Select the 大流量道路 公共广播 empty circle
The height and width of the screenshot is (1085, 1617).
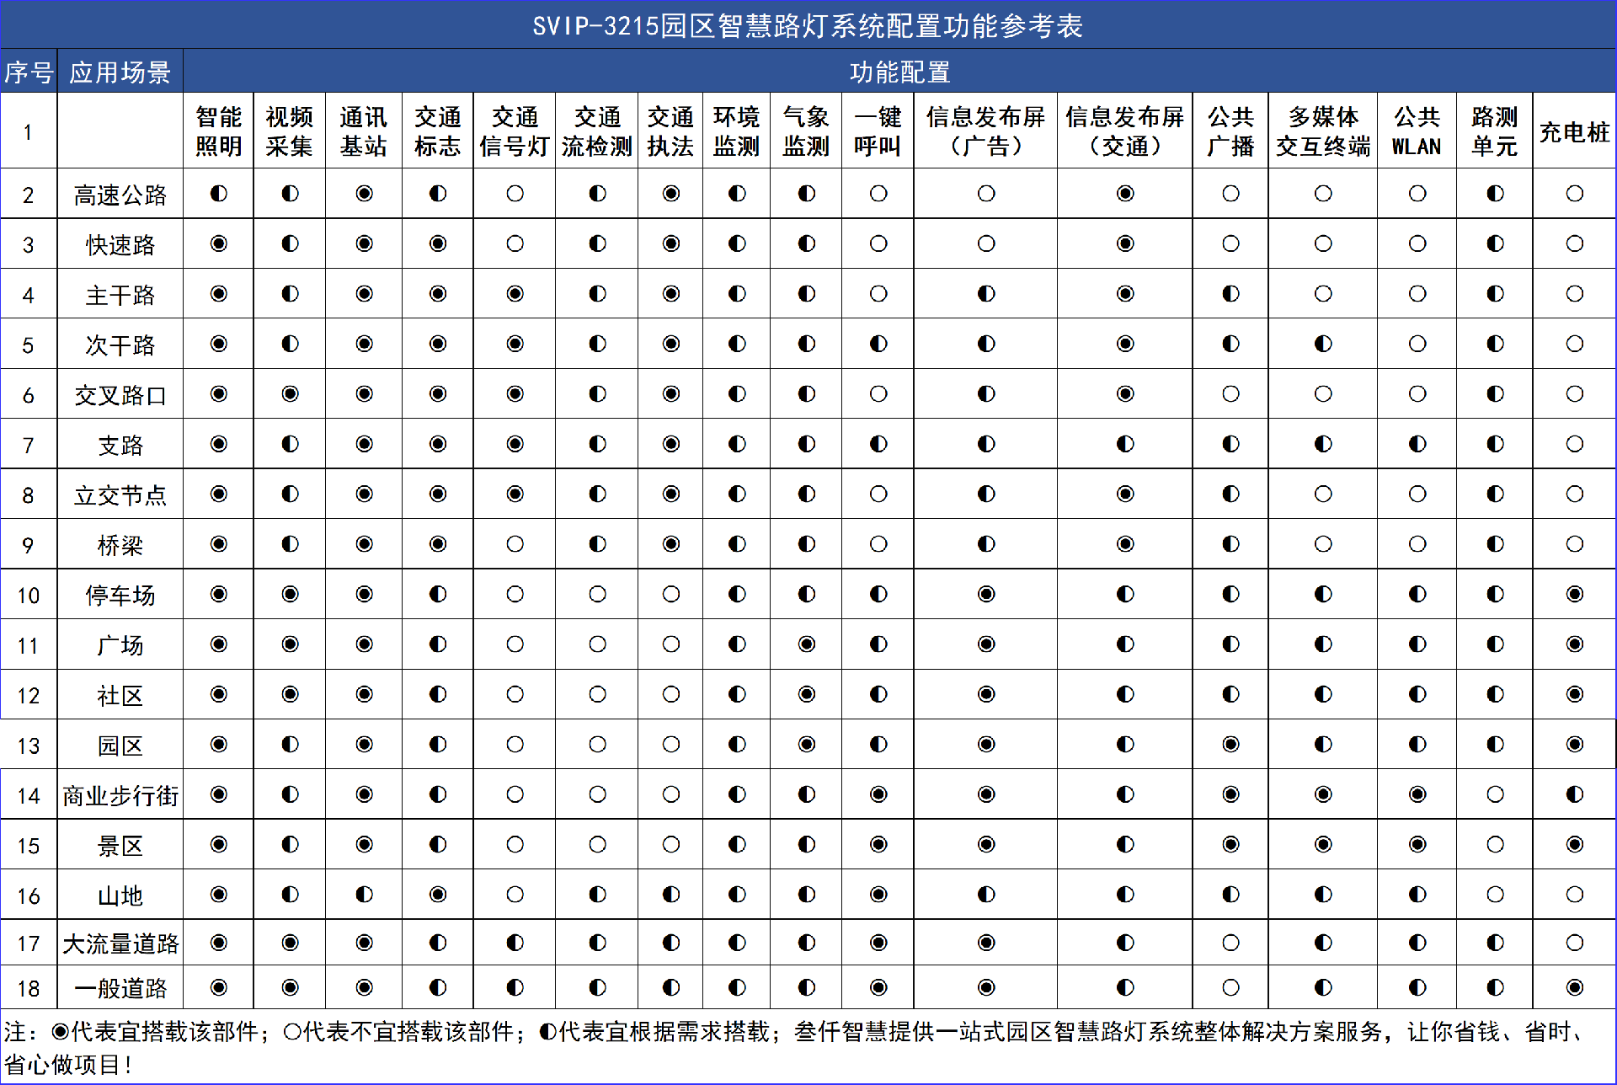tap(1231, 943)
